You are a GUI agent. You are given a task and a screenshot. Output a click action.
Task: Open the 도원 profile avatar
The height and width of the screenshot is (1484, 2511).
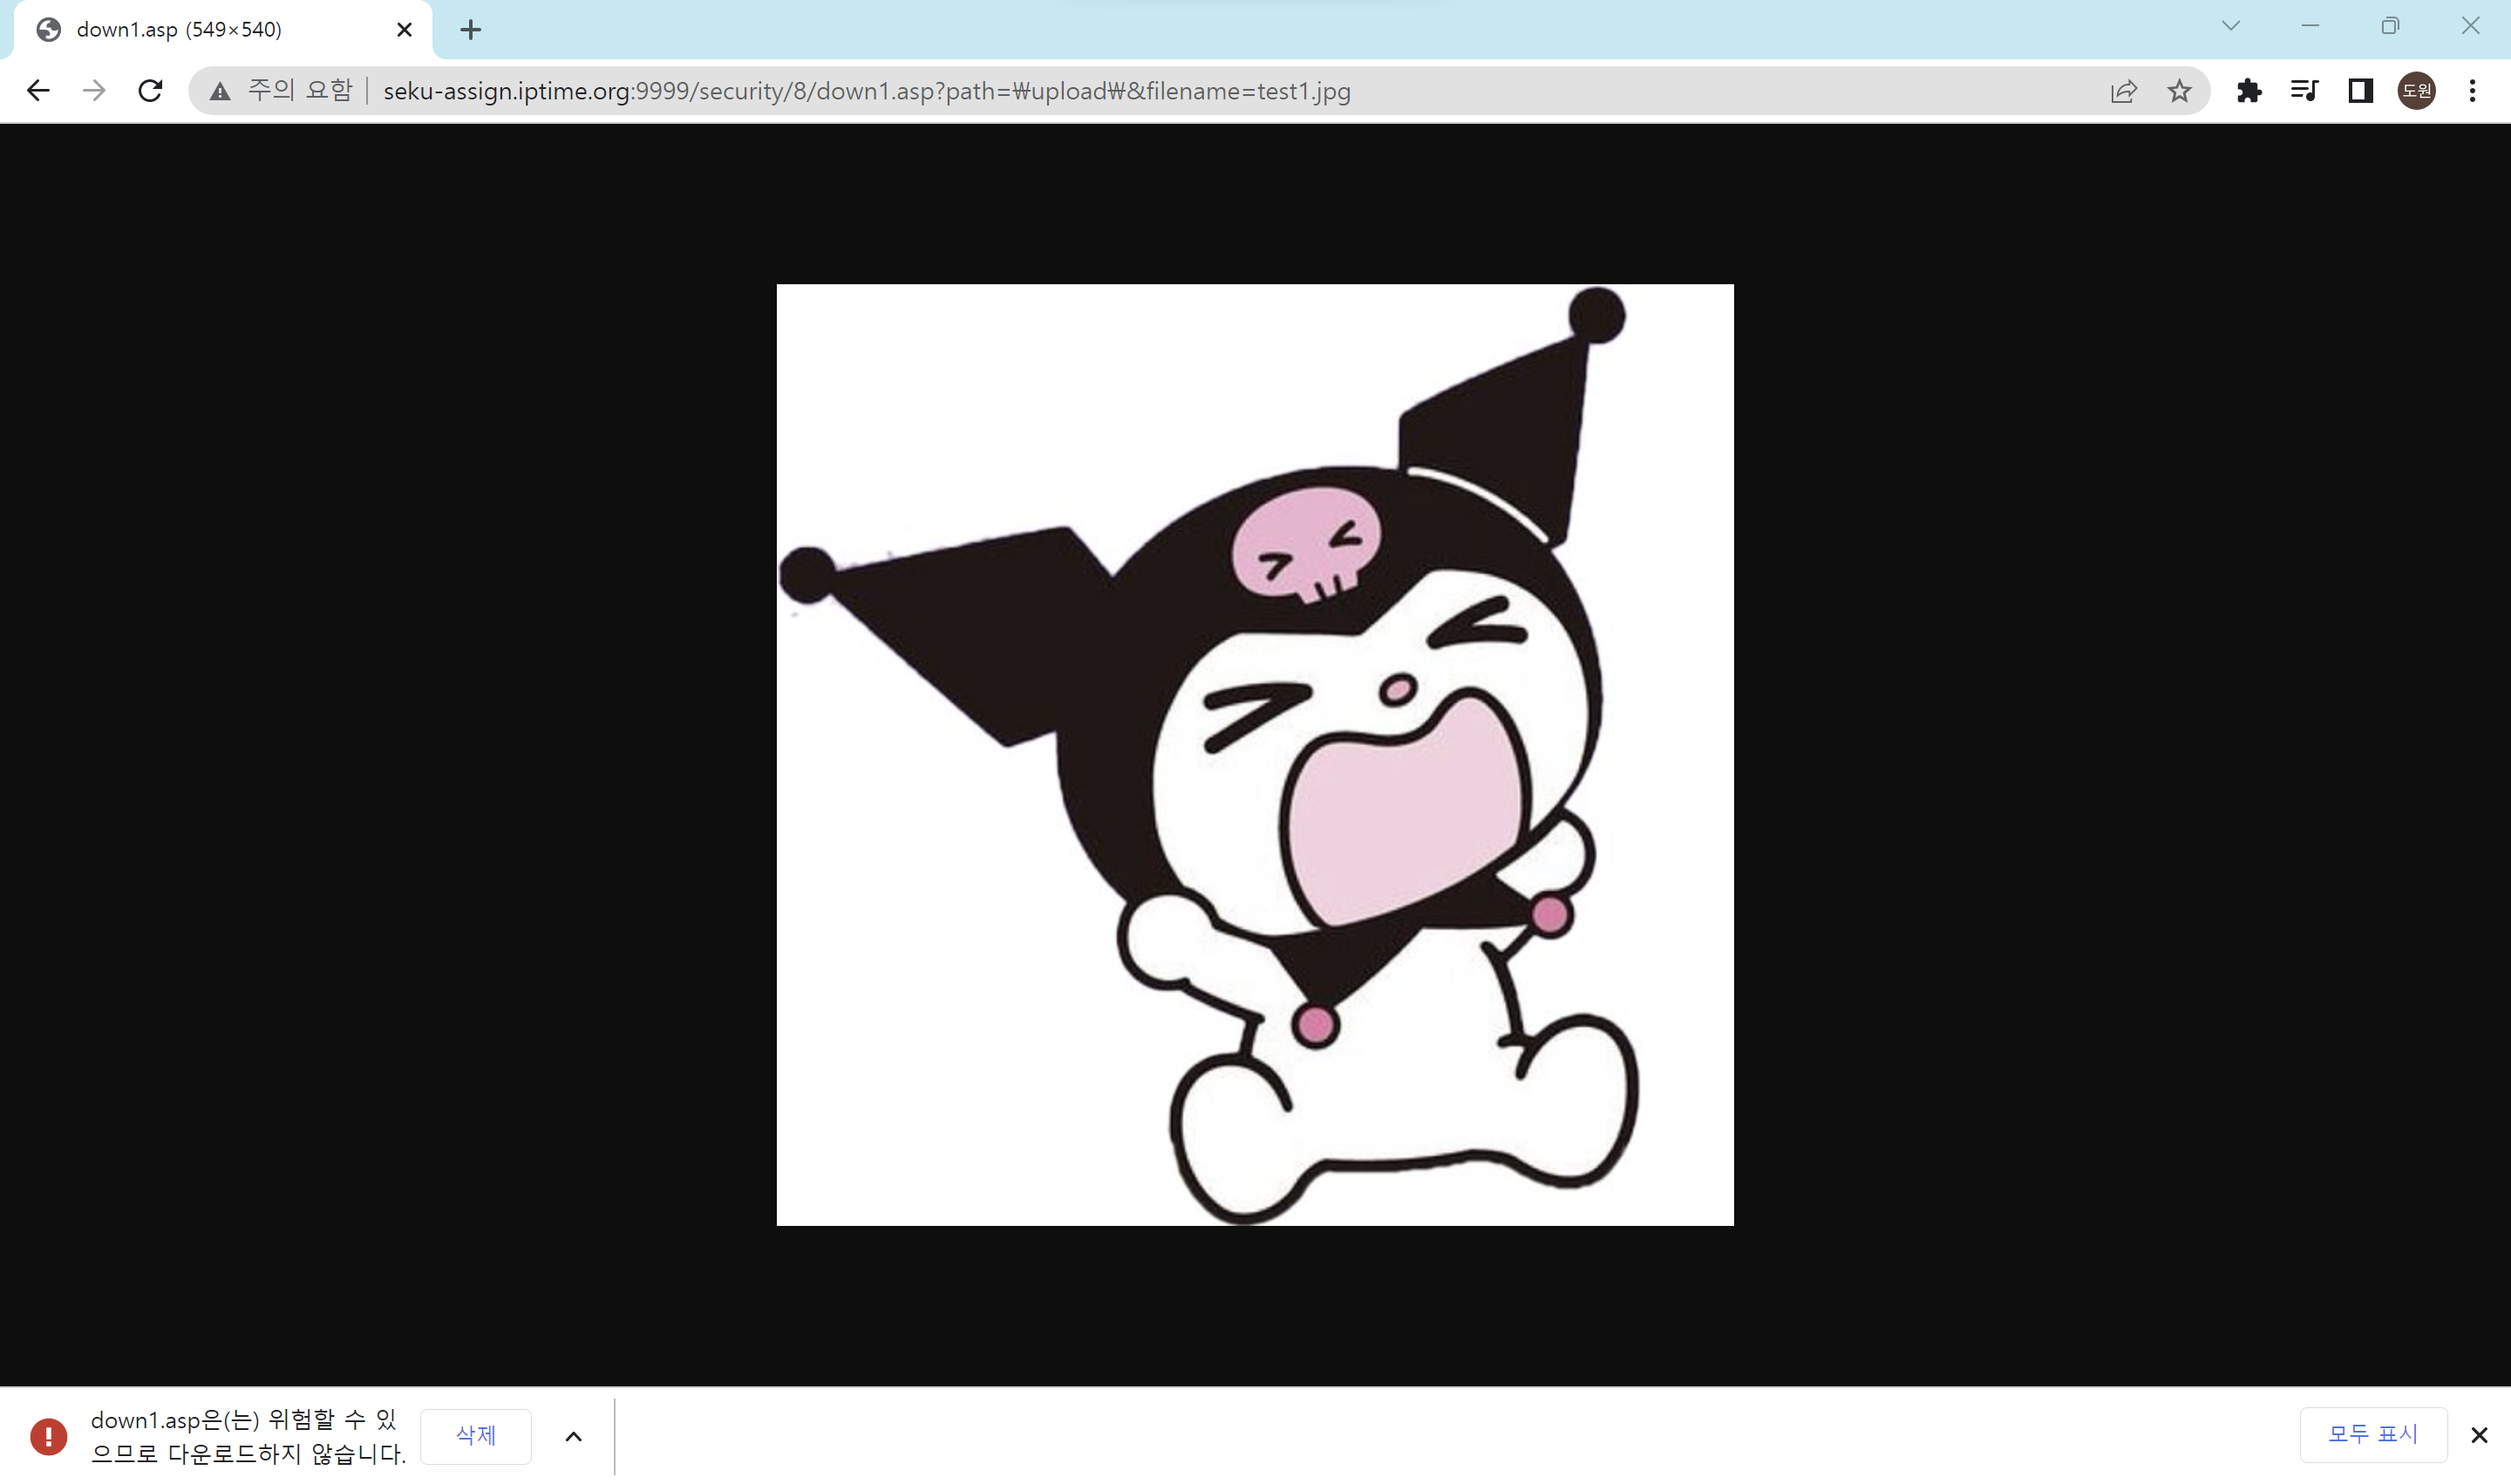coord(2416,91)
